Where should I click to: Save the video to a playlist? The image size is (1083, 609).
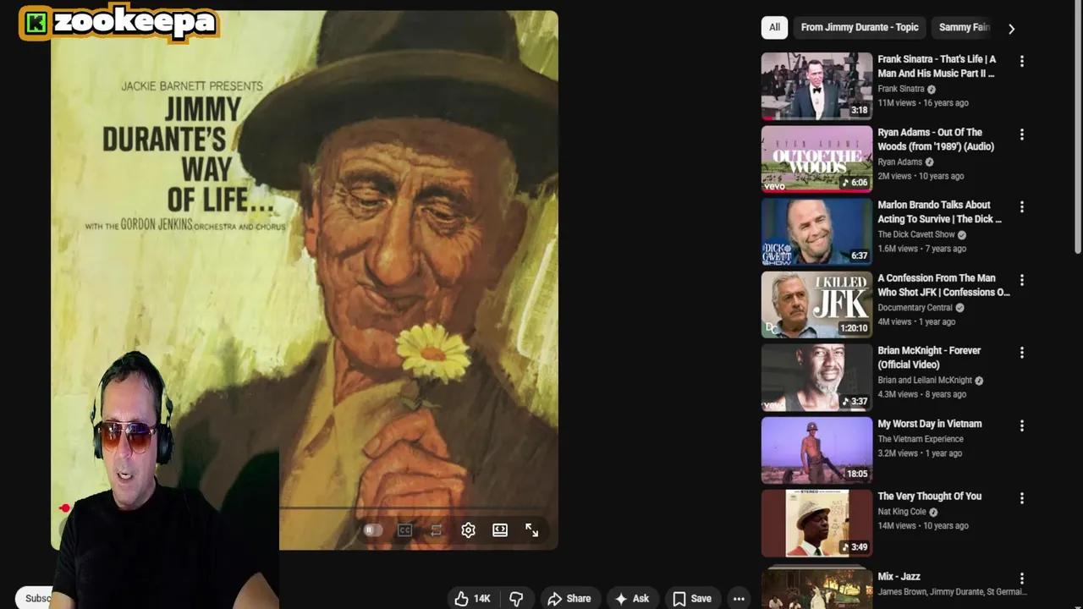point(692,598)
